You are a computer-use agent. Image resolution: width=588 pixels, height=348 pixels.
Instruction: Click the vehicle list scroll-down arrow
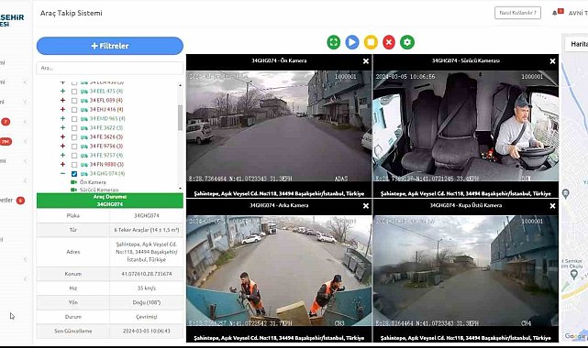click(x=180, y=189)
